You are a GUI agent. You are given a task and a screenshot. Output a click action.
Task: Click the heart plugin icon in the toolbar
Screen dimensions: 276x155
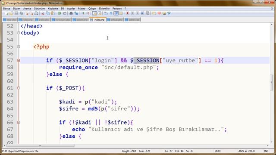159,13
